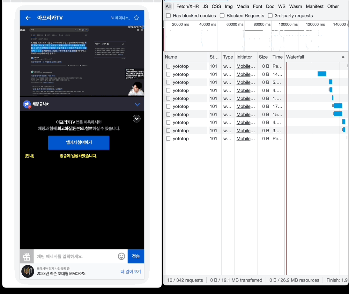Screen dimensions: 349x294
Task: Click the megaphone chat rules icon
Action: pos(27,104)
